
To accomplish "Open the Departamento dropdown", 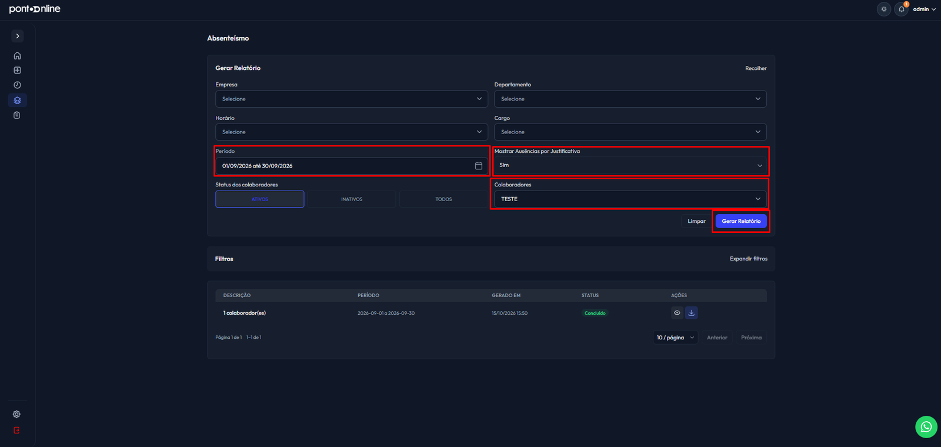I will click(x=630, y=99).
